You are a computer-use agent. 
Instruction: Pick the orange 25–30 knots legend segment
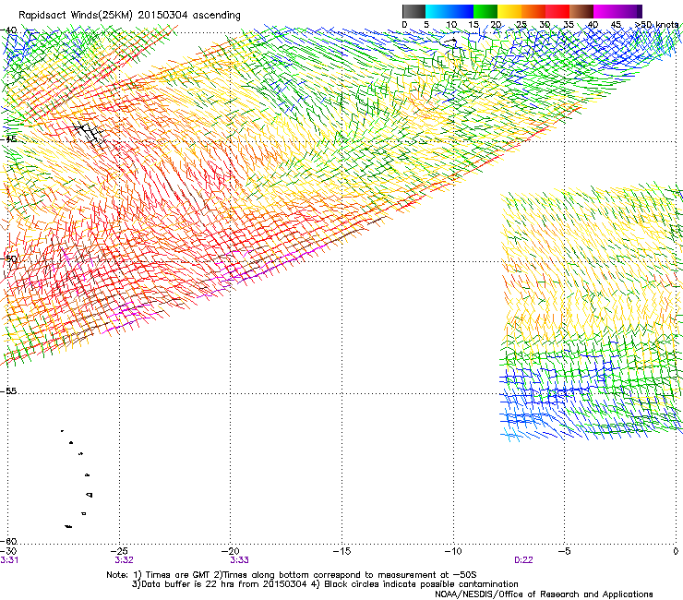point(533,11)
